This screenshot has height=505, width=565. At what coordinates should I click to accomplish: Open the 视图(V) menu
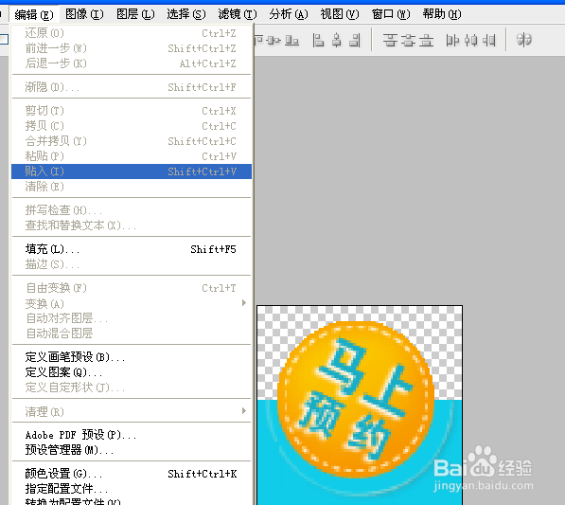point(340,14)
